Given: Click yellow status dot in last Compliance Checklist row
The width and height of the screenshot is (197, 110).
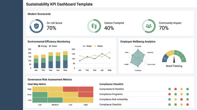Looking at the screenshot, I should coord(181,105).
